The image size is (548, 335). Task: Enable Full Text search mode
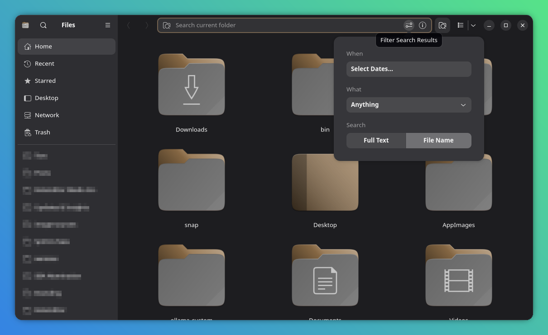(376, 140)
